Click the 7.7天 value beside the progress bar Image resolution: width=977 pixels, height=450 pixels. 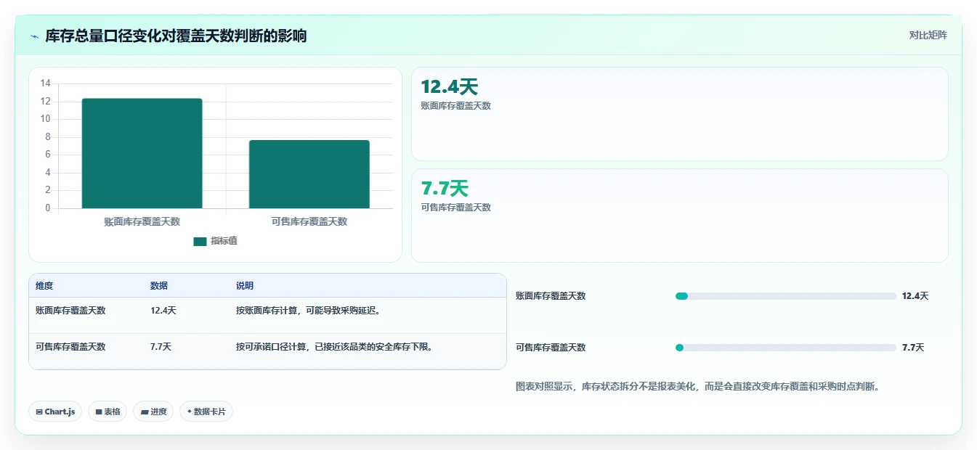(x=913, y=348)
